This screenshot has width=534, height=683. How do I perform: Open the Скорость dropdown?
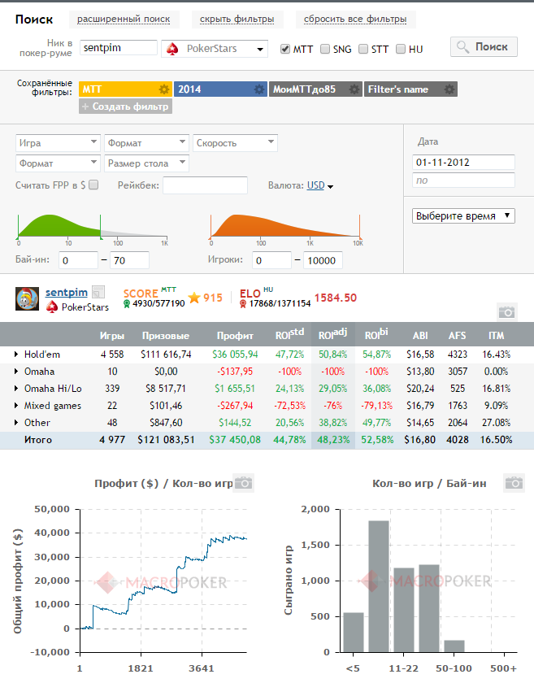tap(235, 143)
